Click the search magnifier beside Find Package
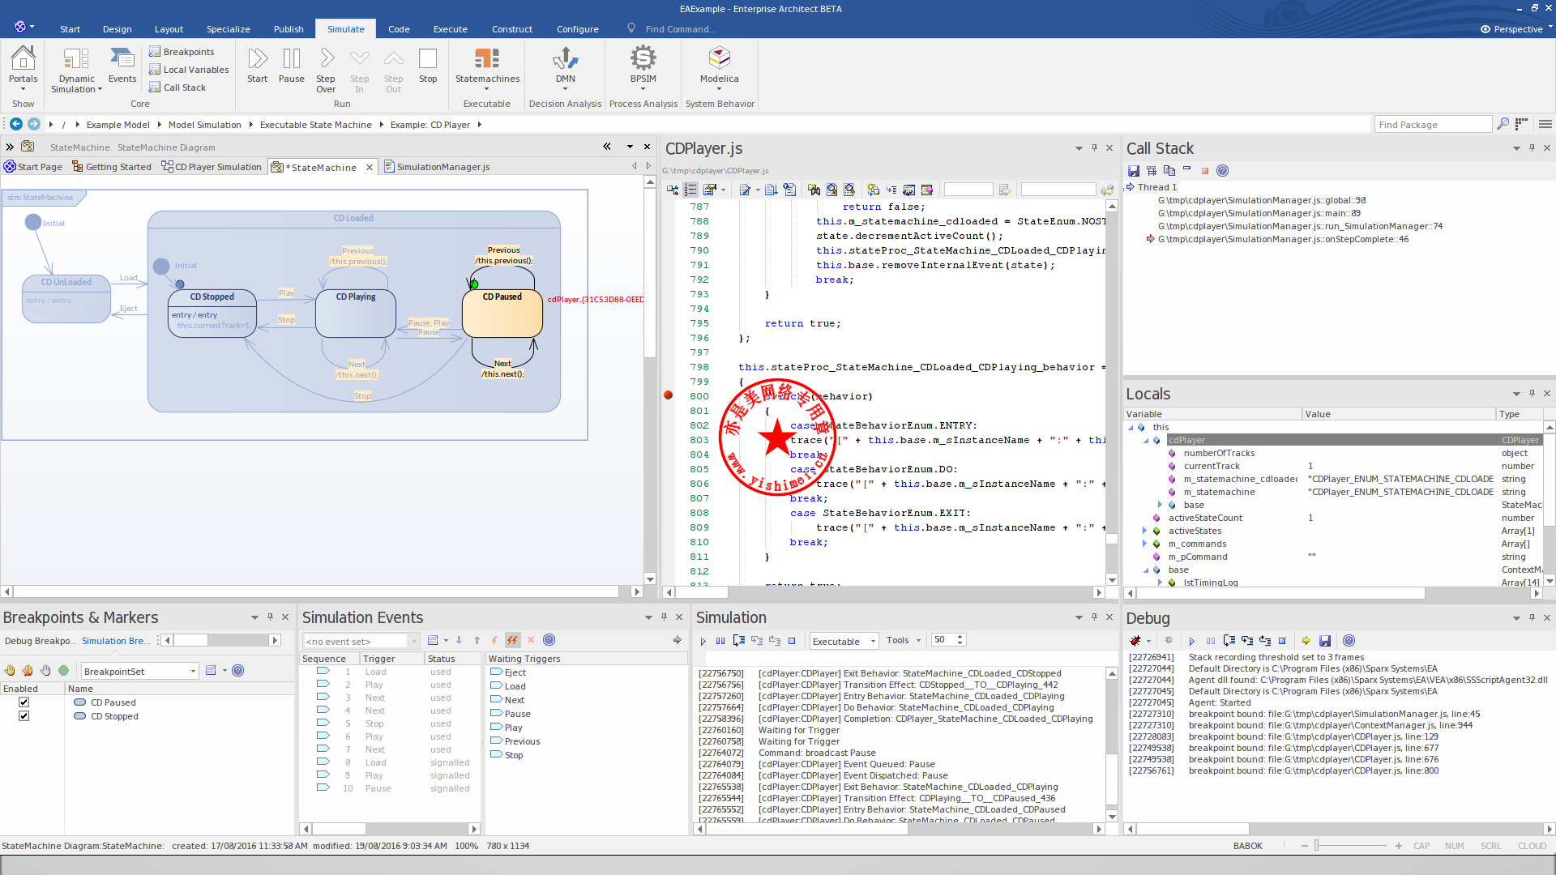The width and height of the screenshot is (1556, 875). click(x=1503, y=124)
